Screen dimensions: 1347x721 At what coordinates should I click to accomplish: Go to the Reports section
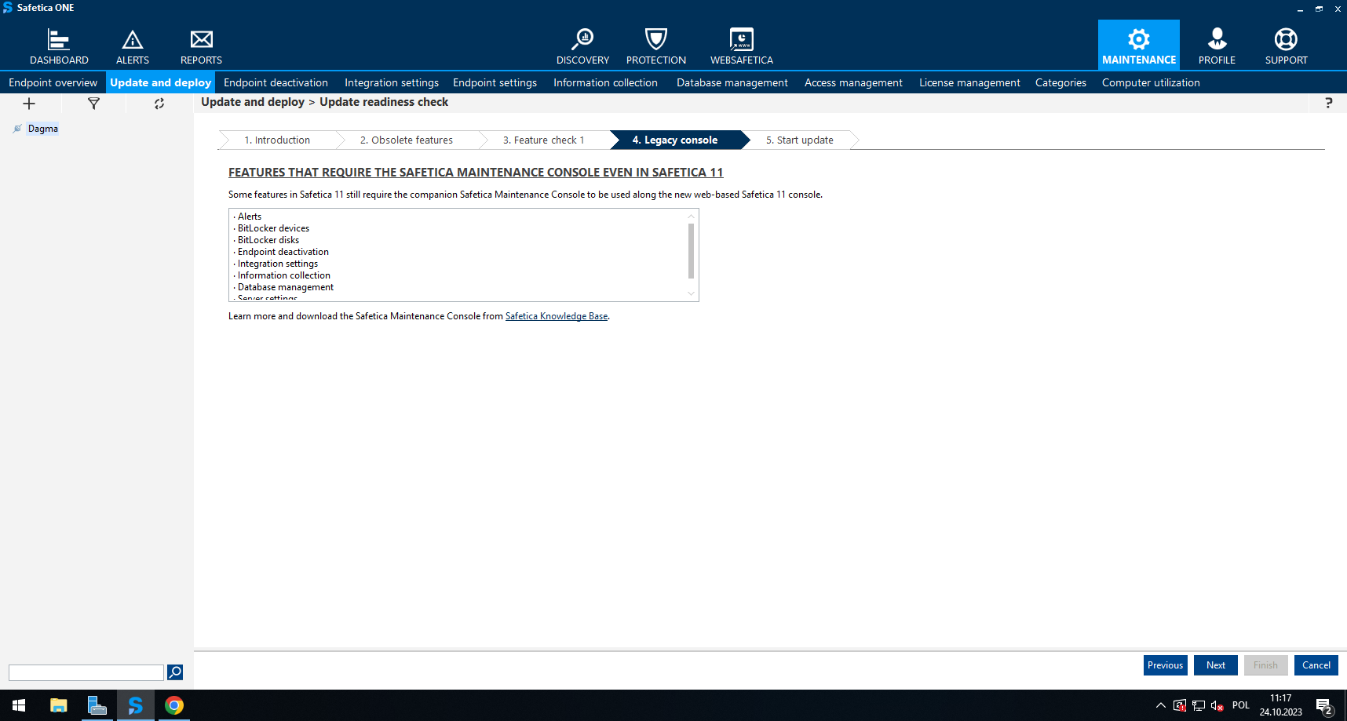(x=201, y=46)
